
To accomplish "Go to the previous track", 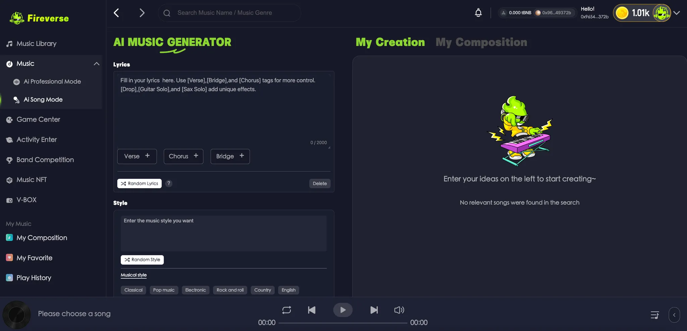I will (x=312, y=310).
